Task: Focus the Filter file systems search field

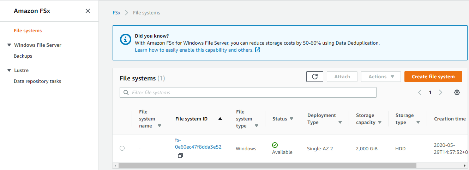Action: pyautogui.click(x=248, y=92)
